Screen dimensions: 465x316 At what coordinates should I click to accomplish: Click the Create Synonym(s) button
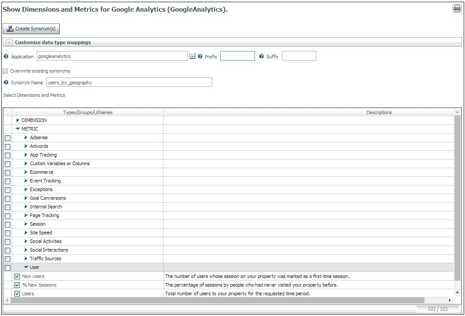(x=31, y=29)
